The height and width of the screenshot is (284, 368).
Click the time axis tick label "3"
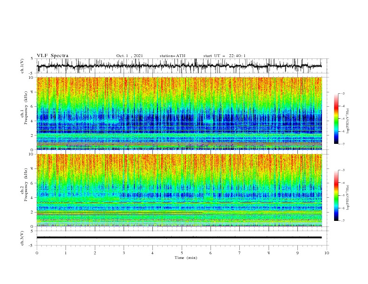[x=124, y=253]
